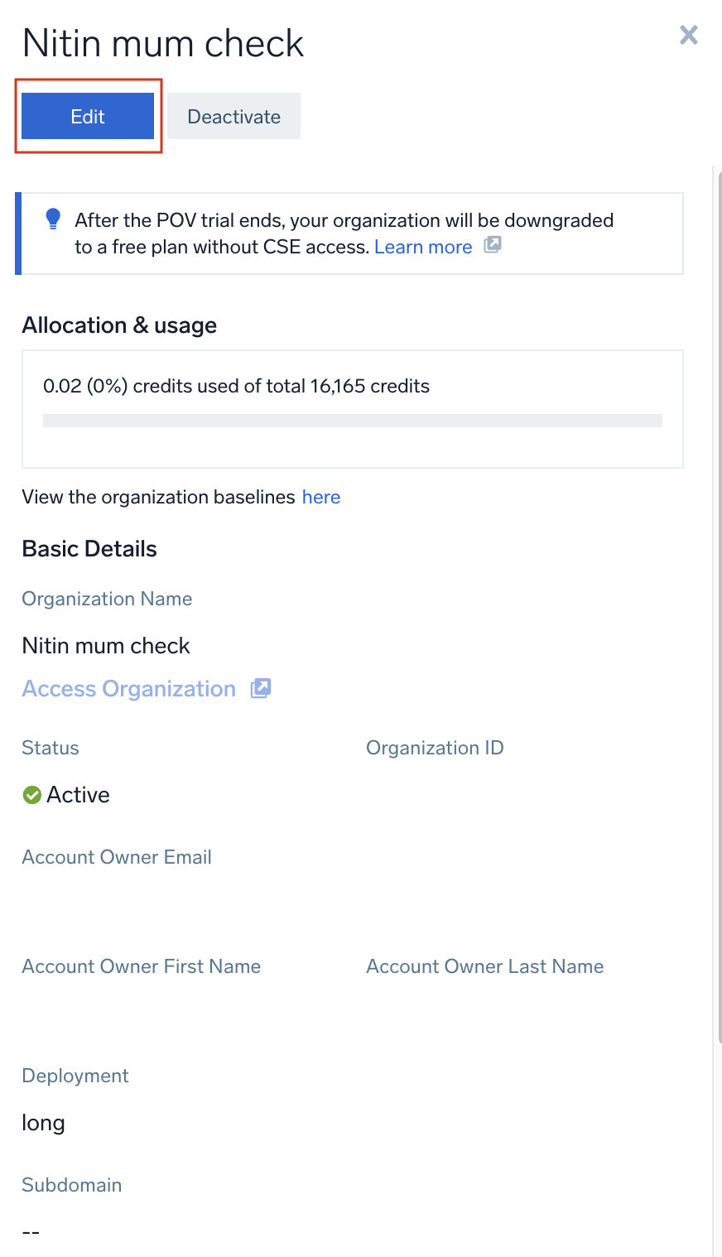Click the Deployment value long
The width and height of the screenshot is (722, 1257).
43,1123
